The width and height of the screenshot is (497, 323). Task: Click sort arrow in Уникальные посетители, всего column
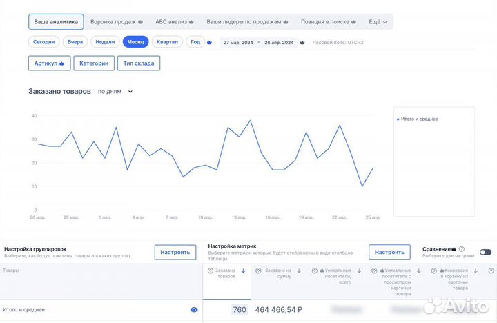tap(359, 271)
